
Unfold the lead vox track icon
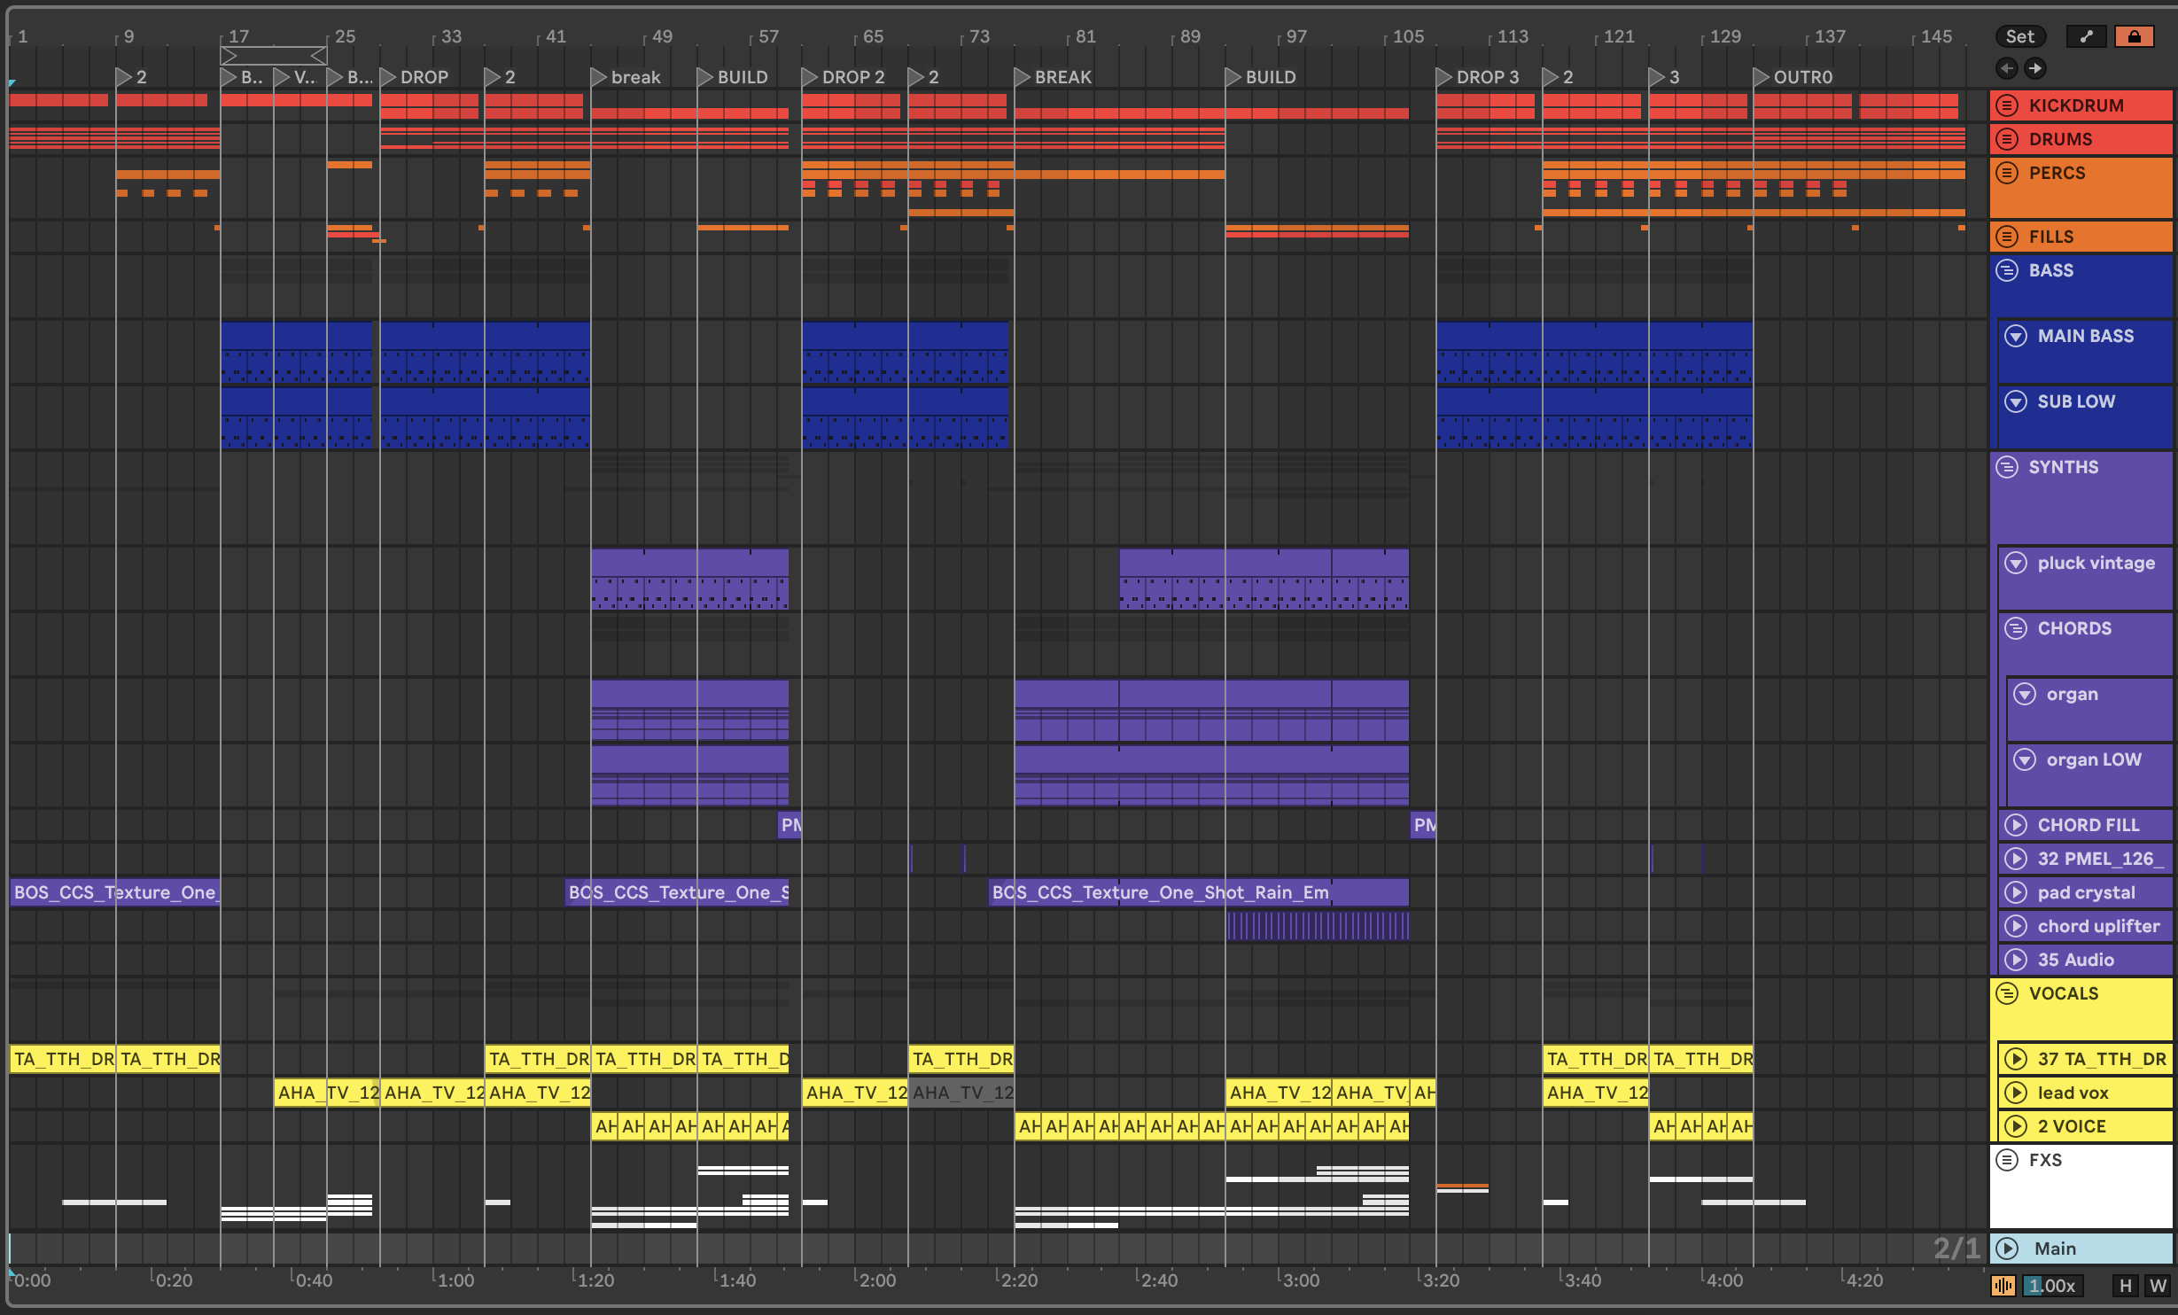coord(2017,1093)
